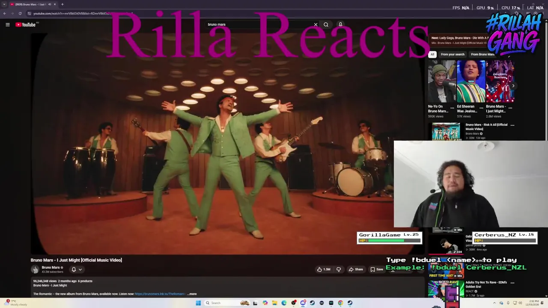The height and width of the screenshot is (308, 548).
Task: Open options for 'Adults Try Not To Rave'
Action: click(512, 283)
